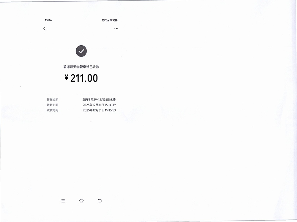This screenshot has width=297, height=222.
Task: Tap the Wi-Fi status icon
Action: coord(111,20)
